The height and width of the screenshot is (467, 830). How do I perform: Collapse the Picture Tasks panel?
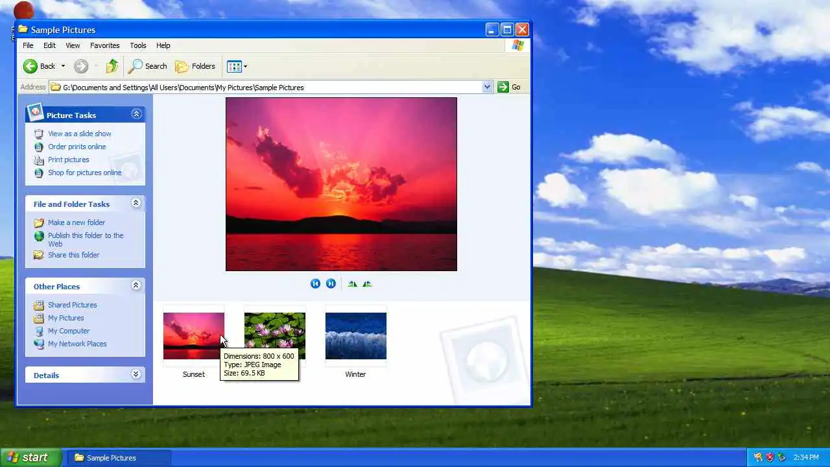coord(136,114)
